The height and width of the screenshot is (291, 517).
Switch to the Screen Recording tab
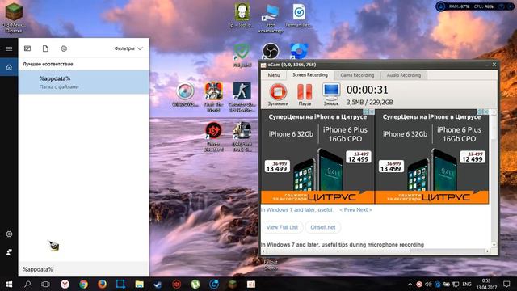click(310, 75)
